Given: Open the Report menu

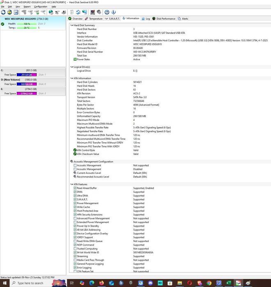Looking at the screenshot, I should click(x=27, y=7).
